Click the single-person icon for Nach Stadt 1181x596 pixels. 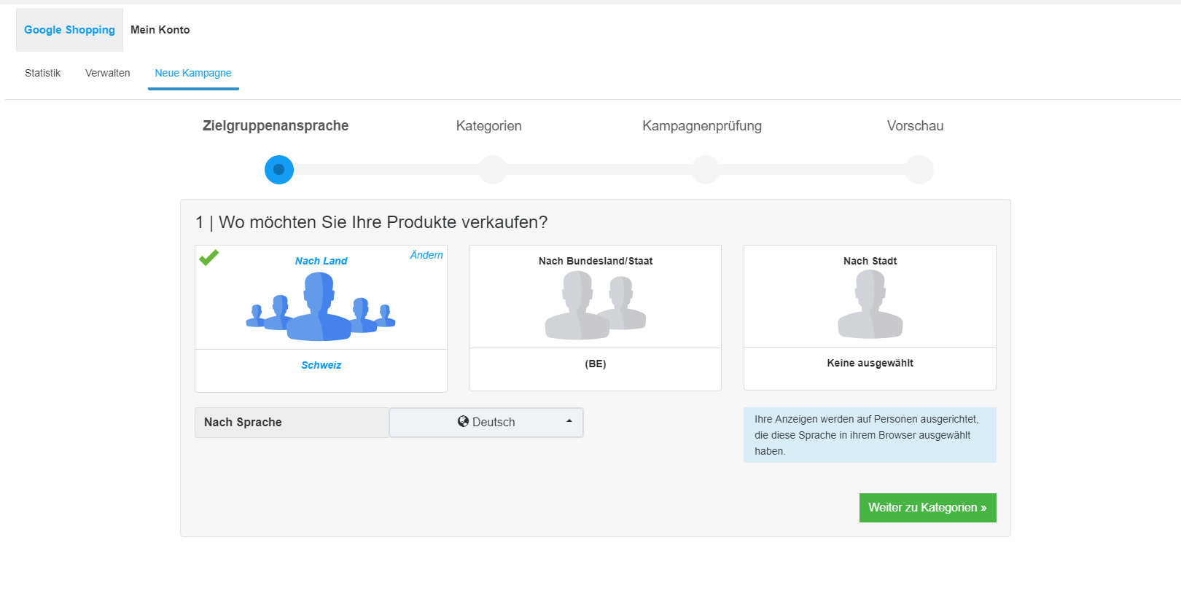pyautogui.click(x=870, y=304)
